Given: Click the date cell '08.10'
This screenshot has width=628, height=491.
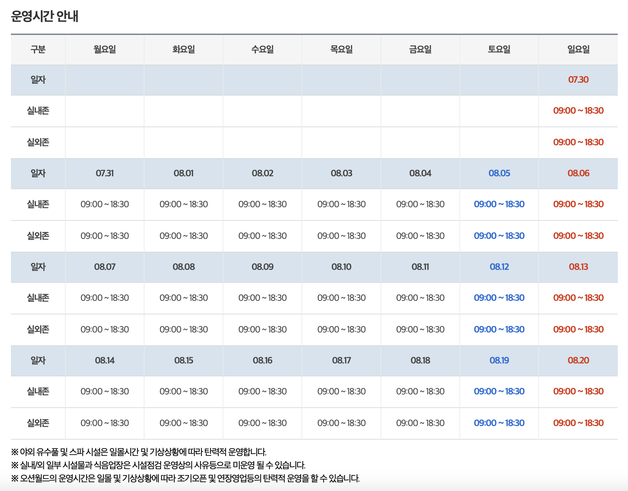Looking at the screenshot, I should coord(341,267).
